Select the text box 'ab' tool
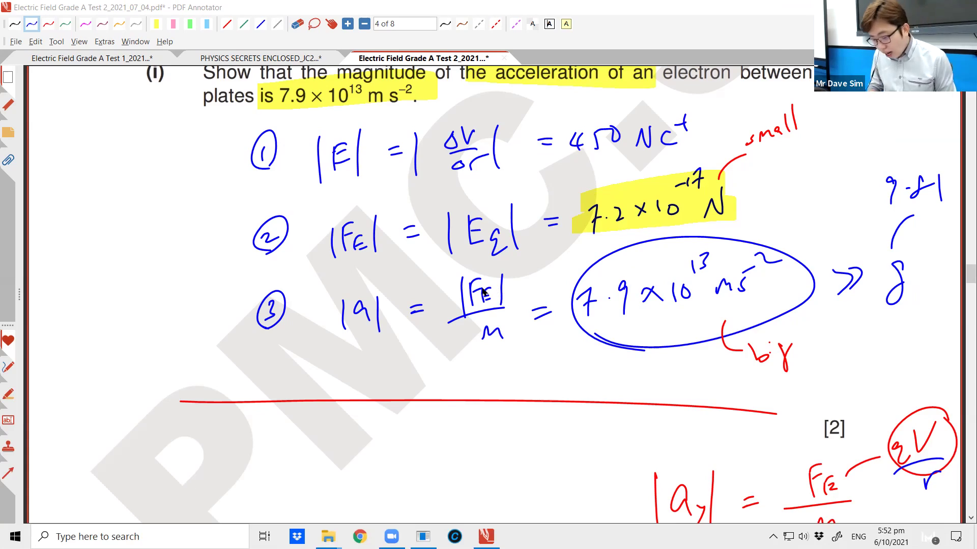Viewport: 977px width, 549px height. pos(8,420)
